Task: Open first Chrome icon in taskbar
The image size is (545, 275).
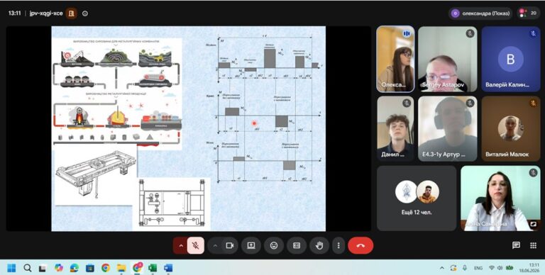Action: [x=106, y=268]
